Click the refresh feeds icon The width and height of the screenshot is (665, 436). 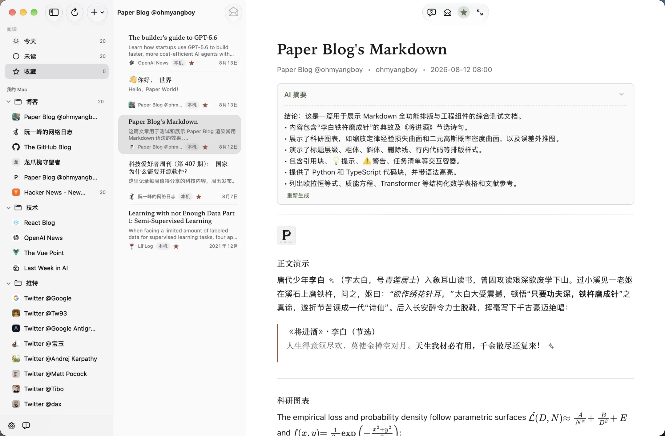(75, 12)
